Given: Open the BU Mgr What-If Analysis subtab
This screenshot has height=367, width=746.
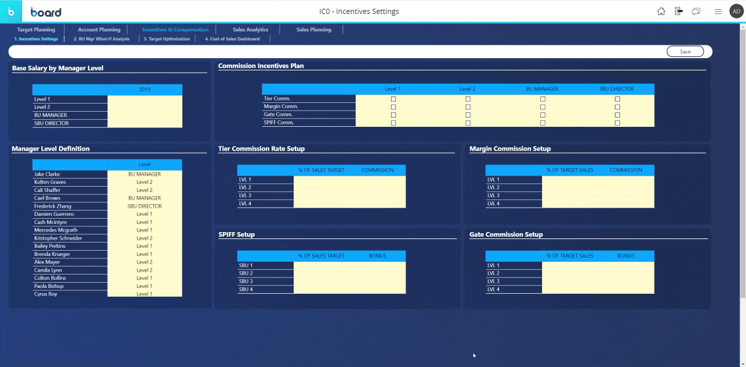Looking at the screenshot, I should click(x=103, y=39).
